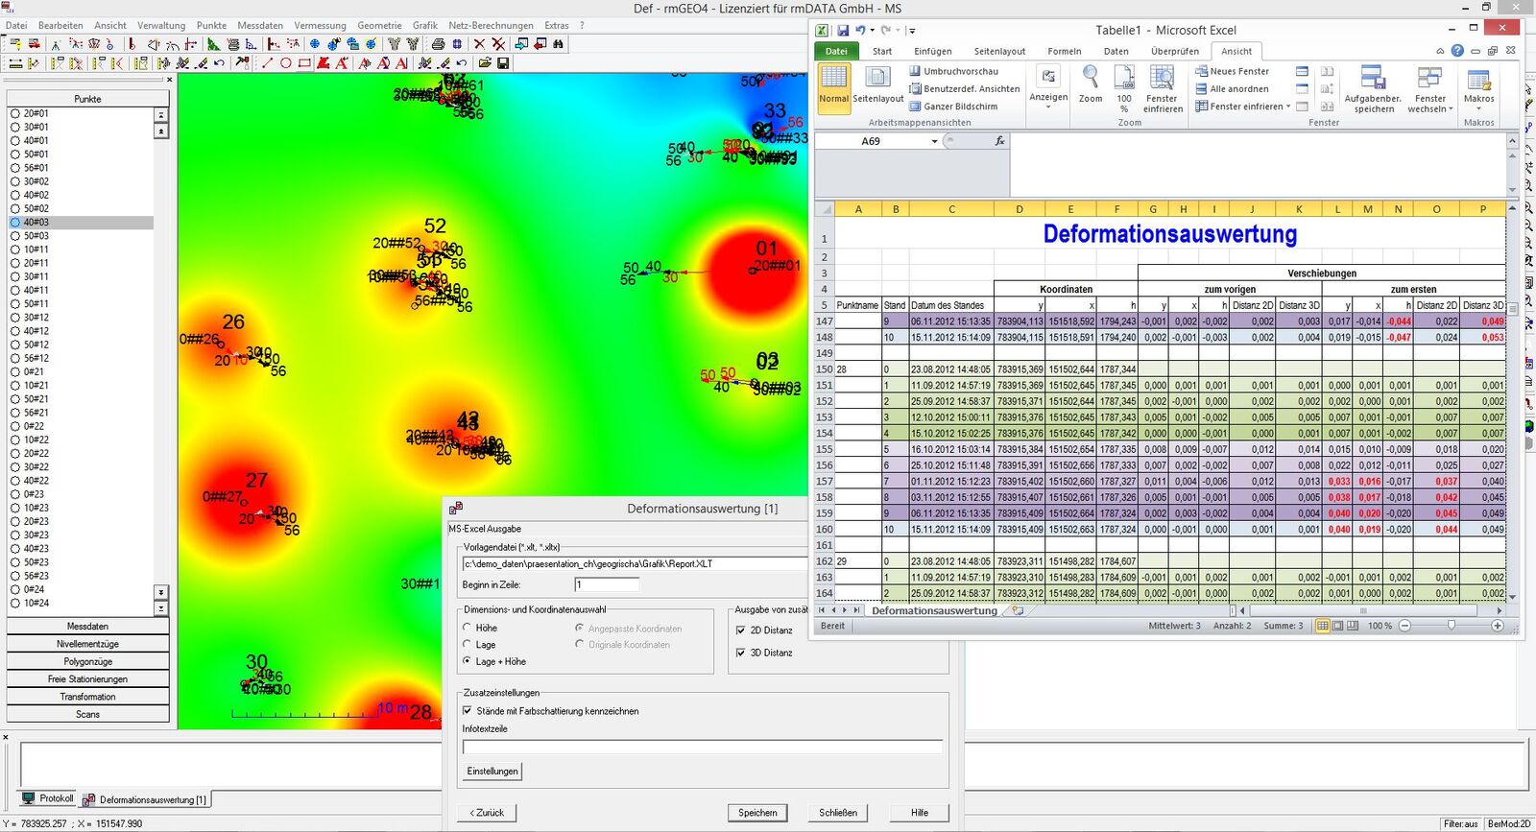Click the Infotextzeile input field
Image resolution: width=1536 pixels, height=832 pixels.
point(702,747)
